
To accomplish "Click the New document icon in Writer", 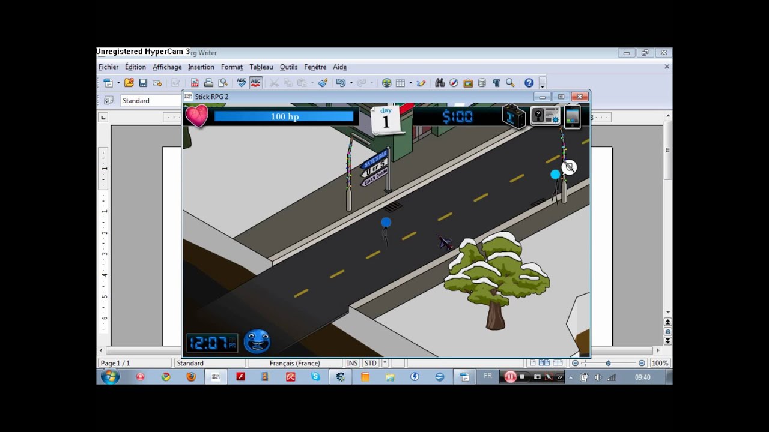I will click(x=108, y=83).
